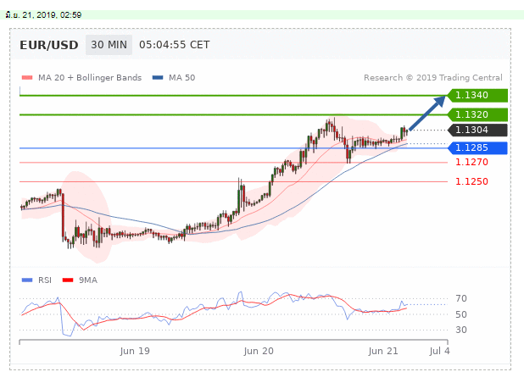Click the Jun 20 date axis label

tap(259, 352)
